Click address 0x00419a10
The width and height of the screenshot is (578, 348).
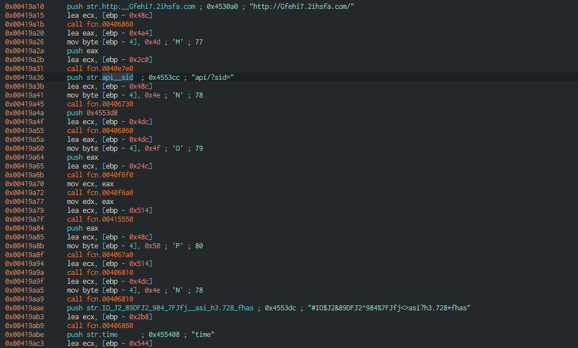(x=24, y=6)
